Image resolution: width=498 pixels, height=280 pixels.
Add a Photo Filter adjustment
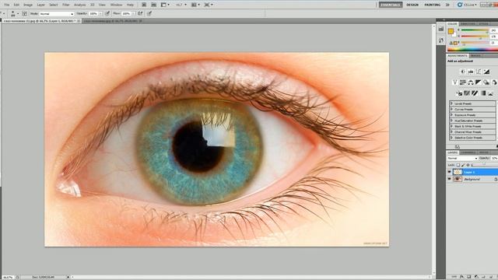pyautogui.click(x=486, y=82)
